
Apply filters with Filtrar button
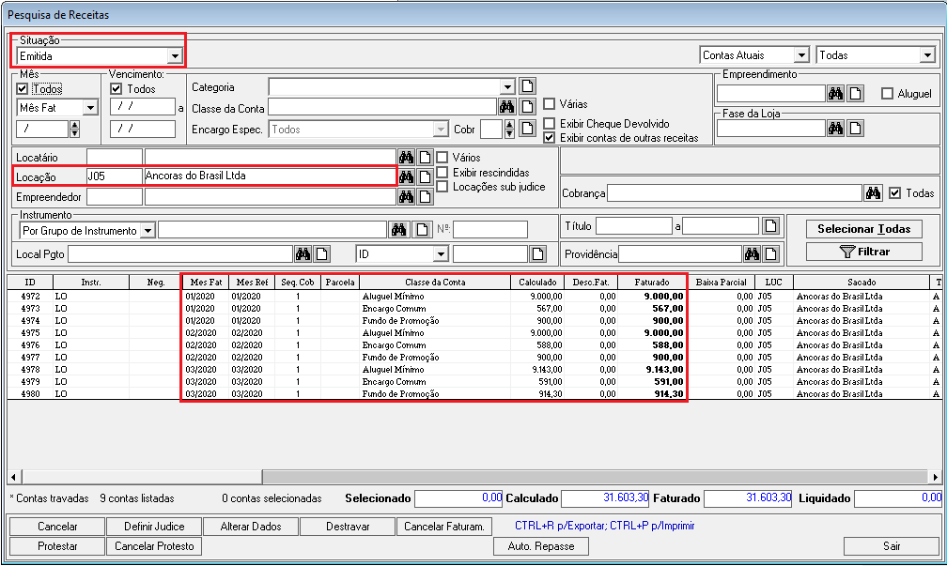click(863, 252)
